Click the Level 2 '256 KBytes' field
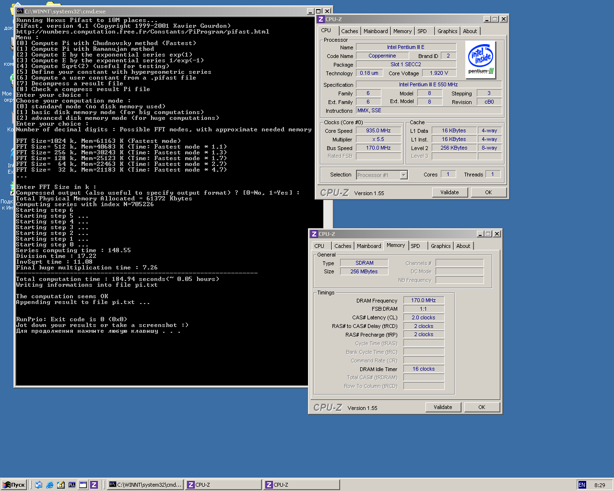This screenshot has height=491, width=614. pyautogui.click(x=454, y=148)
